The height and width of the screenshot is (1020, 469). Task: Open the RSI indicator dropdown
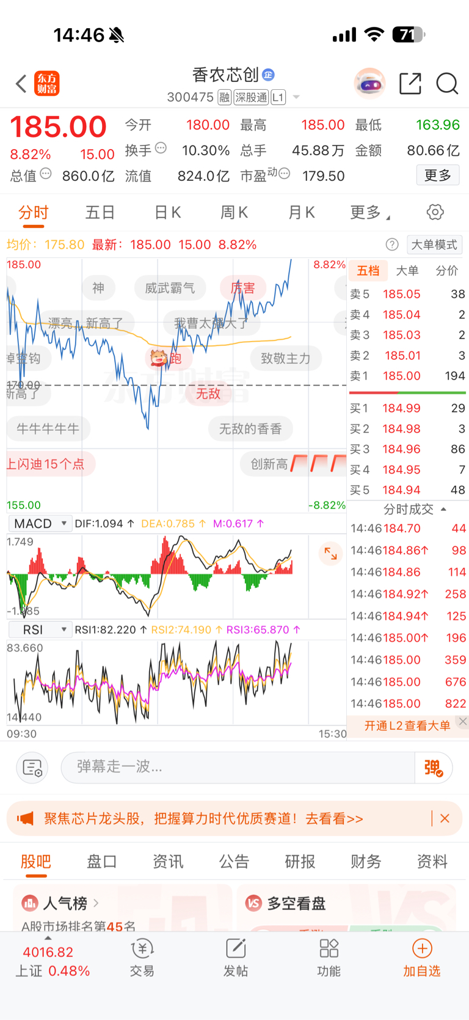click(x=40, y=629)
